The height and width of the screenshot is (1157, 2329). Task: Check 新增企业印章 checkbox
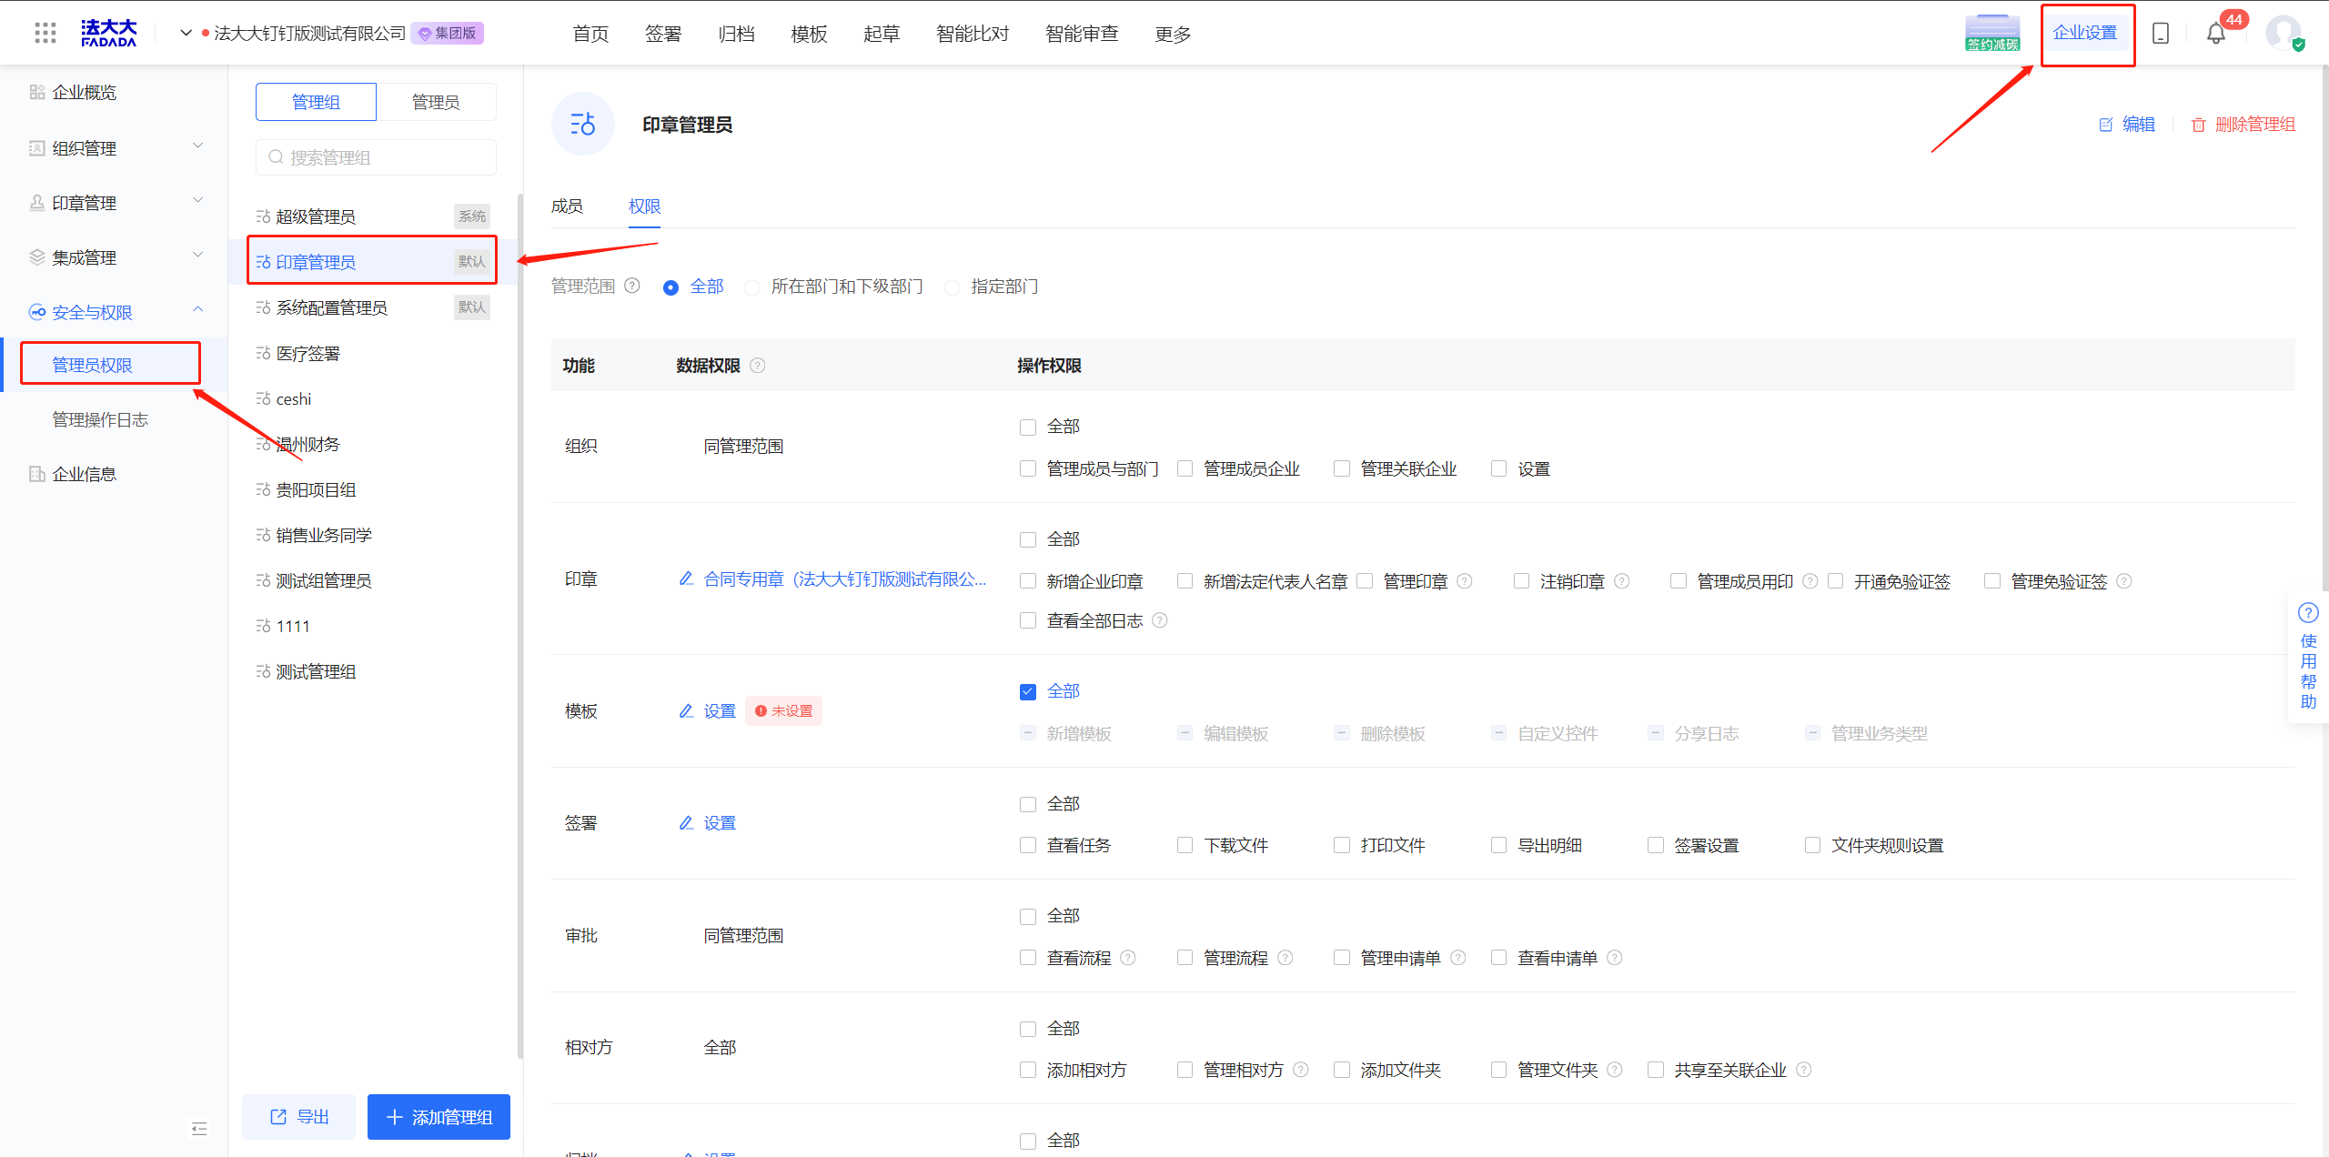(x=1028, y=581)
